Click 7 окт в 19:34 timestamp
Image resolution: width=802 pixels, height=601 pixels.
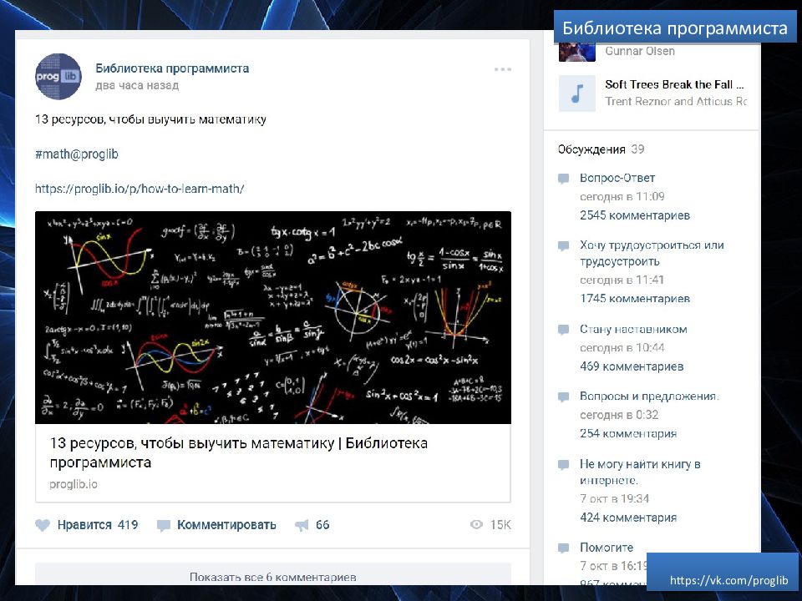pos(614,498)
